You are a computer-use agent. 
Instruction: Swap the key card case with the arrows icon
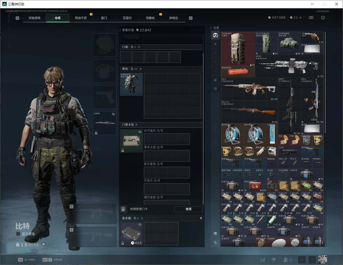pos(140,132)
